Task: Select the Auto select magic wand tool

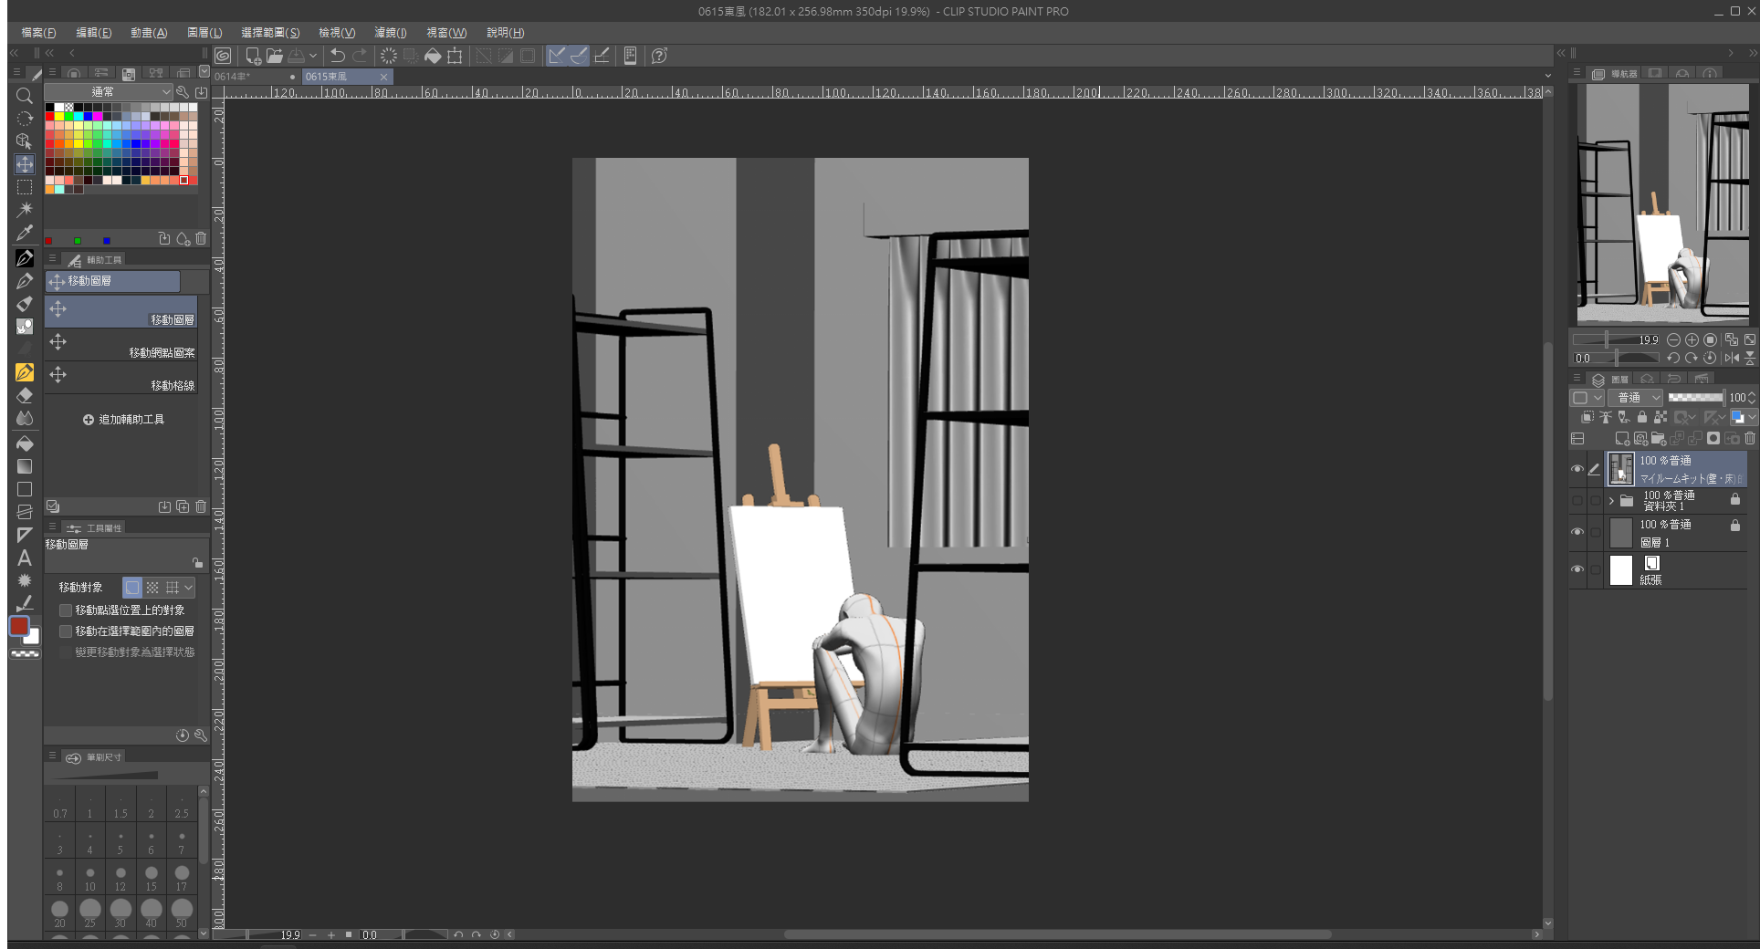Action: click(x=25, y=210)
